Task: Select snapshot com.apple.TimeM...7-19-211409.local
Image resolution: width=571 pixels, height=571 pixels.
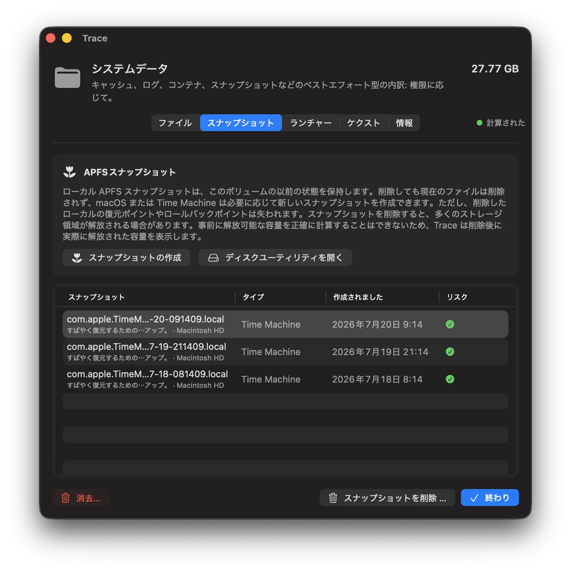Action: [x=285, y=352]
